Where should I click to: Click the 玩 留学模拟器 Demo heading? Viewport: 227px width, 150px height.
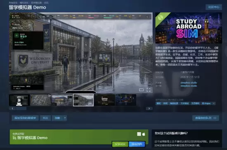[x=30, y=138]
